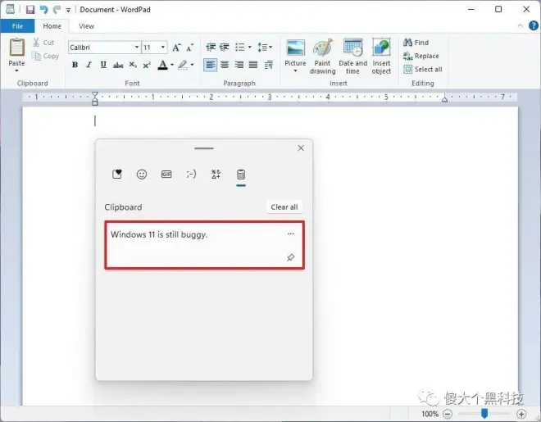Undo the last action
The width and height of the screenshot is (541, 422).
point(43,10)
